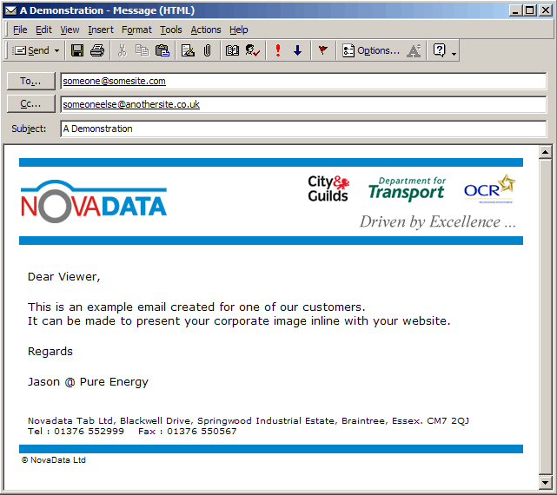Click the Paste clipboard icon
This screenshot has height=495, width=557.
(x=162, y=50)
